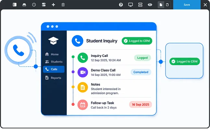Screen dimensions: 210x129
Task: Click Student interested in admission program text
Action: 106,91
